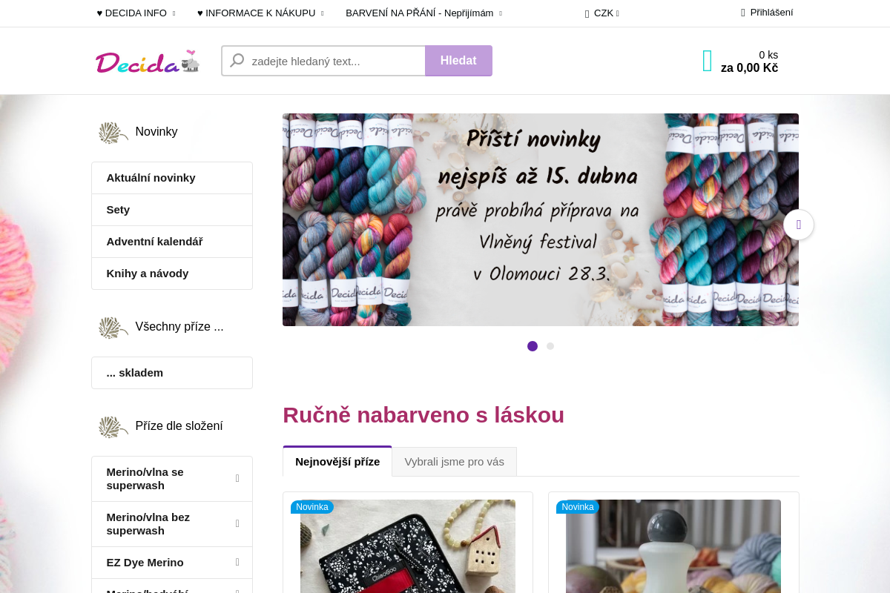Open the first Novinka product thumbnail
This screenshot has width=890, height=593.
point(408,546)
